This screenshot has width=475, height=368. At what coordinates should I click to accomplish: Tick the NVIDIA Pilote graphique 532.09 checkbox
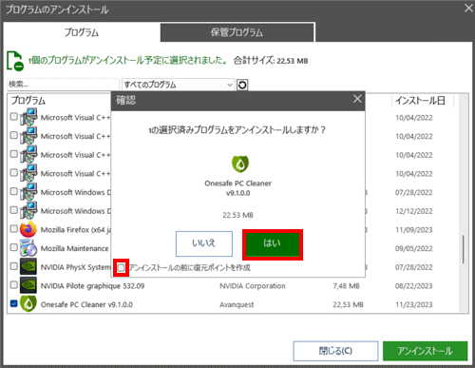tap(13, 285)
